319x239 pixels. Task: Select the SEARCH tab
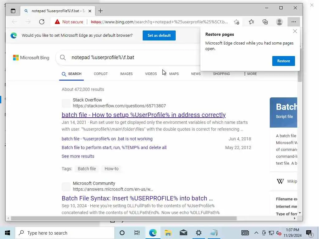click(x=72, y=74)
